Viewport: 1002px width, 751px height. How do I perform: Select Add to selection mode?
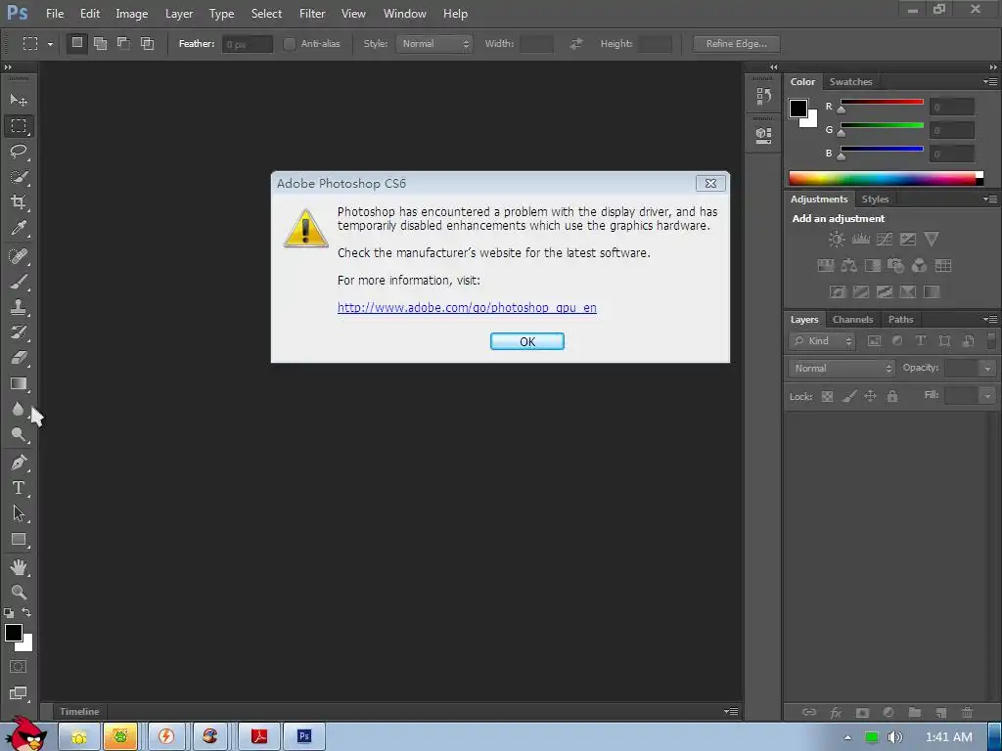tap(101, 43)
